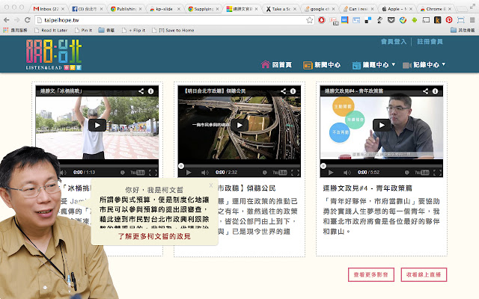
Task: Toggle fullscreen on 青年政策篇 video
Action: point(437,173)
